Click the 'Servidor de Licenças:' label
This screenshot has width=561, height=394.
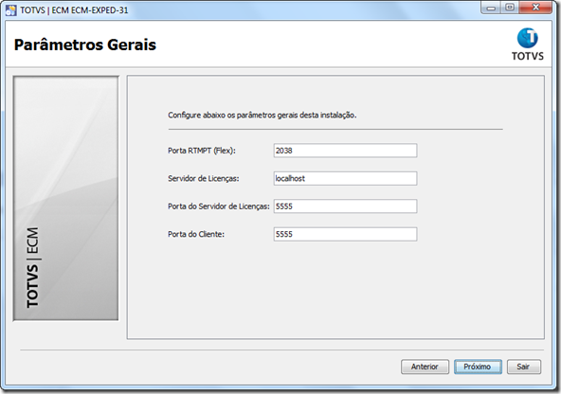(x=203, y=178)
